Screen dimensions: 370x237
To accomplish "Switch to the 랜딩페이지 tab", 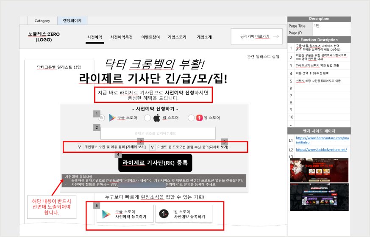I will 72,21.
